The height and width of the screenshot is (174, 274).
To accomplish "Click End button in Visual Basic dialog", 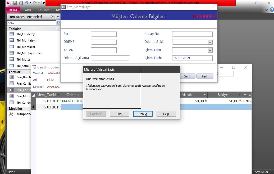I will coord(119,114).
